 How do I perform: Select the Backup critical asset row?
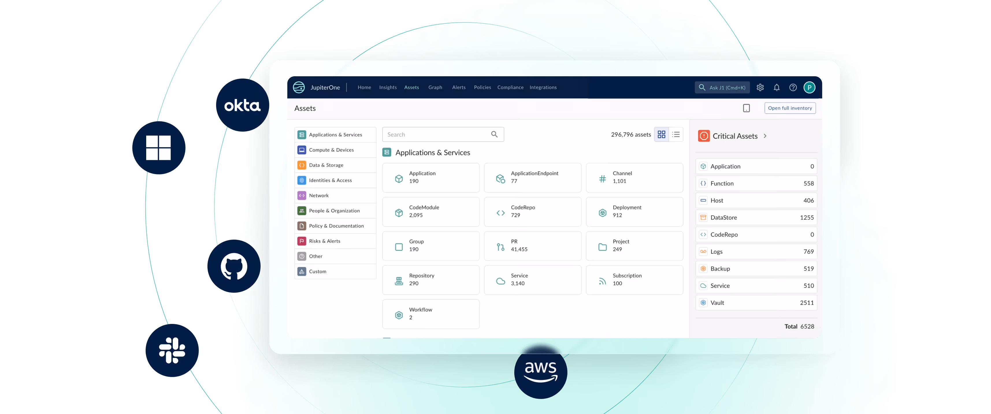756,268
